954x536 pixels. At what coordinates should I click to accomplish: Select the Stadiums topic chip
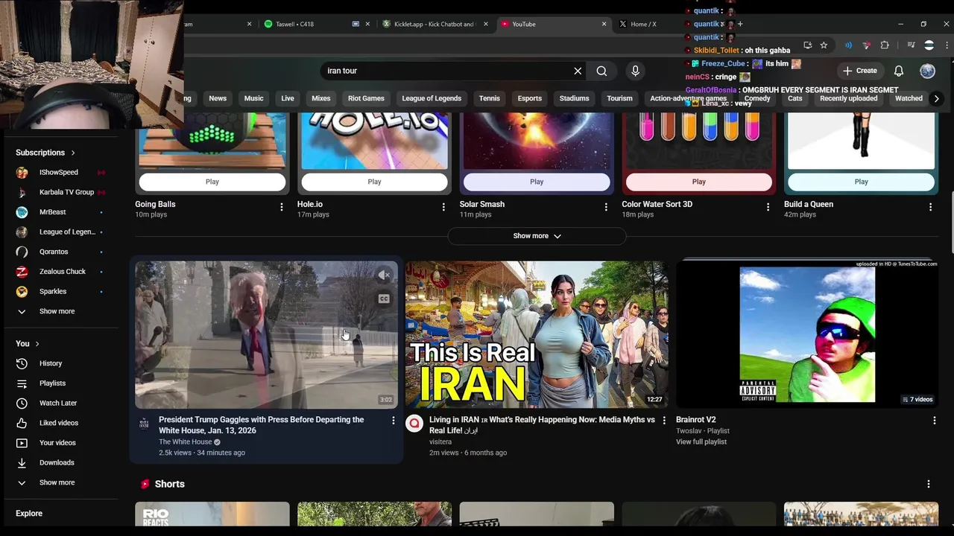pos(574,98)
